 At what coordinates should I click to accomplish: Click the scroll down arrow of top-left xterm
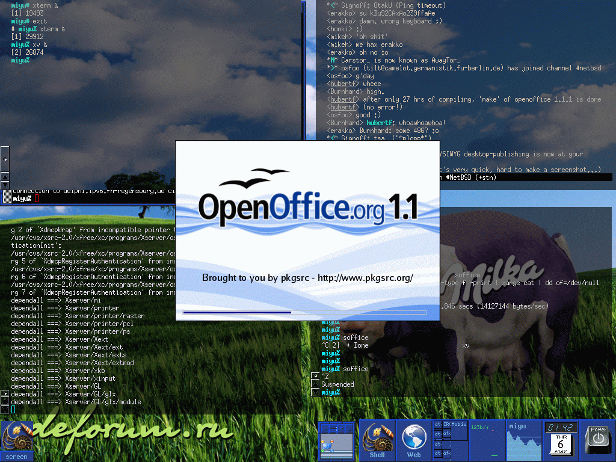click(x=5, y=185)
